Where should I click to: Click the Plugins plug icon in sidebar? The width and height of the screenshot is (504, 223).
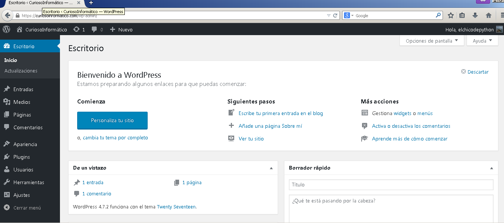pos(6,157)
